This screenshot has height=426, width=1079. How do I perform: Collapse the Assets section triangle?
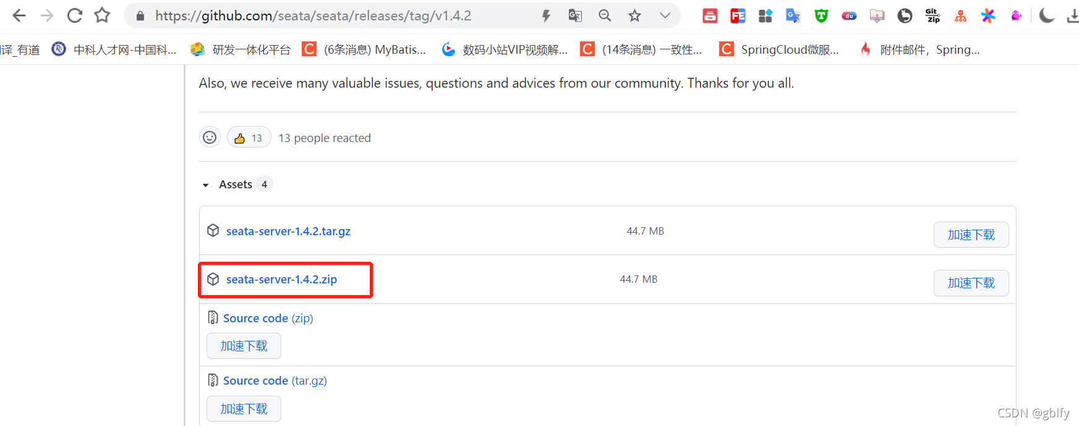pyautogui.click(x=205, y=185)
